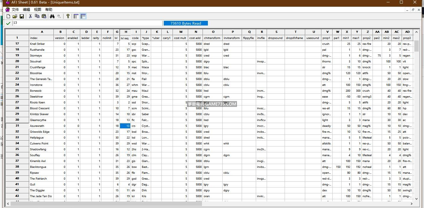This screenshot has height=208, width=424.
Task: Click the question mark Help icon
Action: tap(68, 16)
